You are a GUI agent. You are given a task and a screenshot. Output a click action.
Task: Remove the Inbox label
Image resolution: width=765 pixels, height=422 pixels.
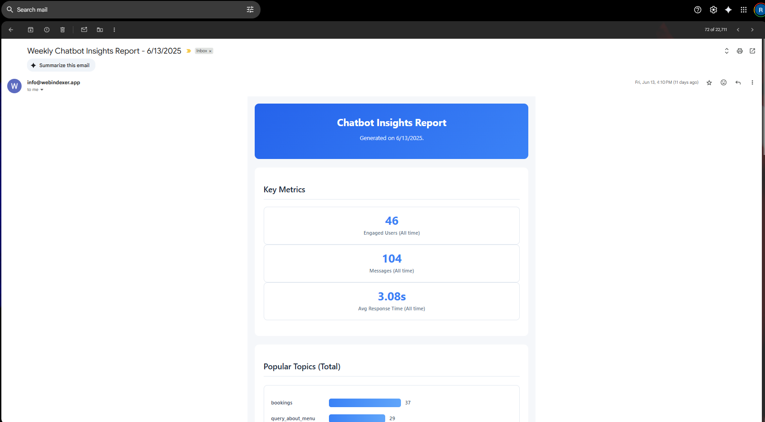pos(210,51)
